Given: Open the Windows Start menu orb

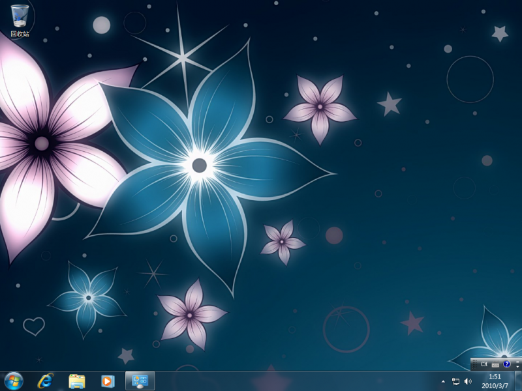Looking at the screenshot, I should pyautogui.click(x=14, y=381).
